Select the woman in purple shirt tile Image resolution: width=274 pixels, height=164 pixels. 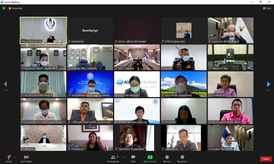[231, 84]
